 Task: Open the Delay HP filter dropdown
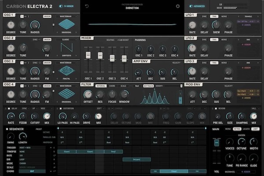[x=35, y=109]
